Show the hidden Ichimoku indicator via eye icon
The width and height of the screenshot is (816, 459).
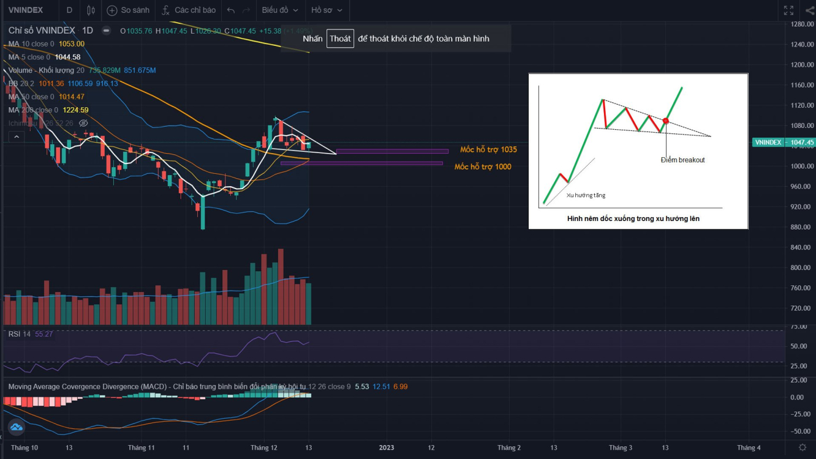tap(84, 124)
